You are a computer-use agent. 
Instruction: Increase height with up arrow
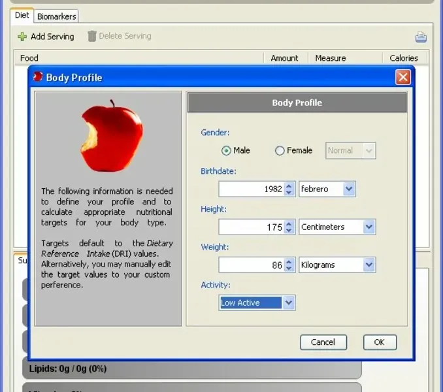pyautogui.click(x=289, y=224)
